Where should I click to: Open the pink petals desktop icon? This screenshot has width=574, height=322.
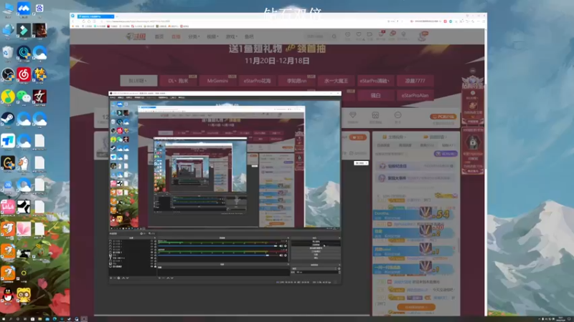coord(24,229)
